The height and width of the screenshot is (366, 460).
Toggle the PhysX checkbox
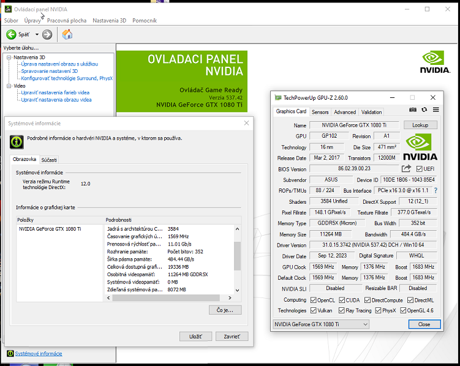378,310
